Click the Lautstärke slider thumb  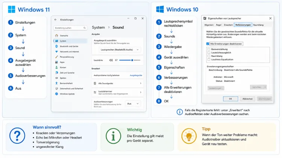pyautogui.click(x=132, y=60)
